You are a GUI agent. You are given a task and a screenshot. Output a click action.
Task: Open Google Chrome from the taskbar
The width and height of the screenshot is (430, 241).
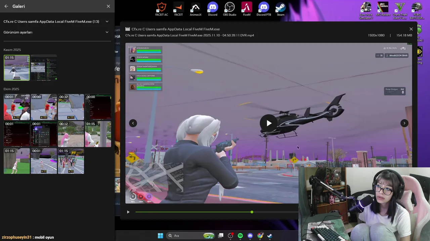pos(260,236)
